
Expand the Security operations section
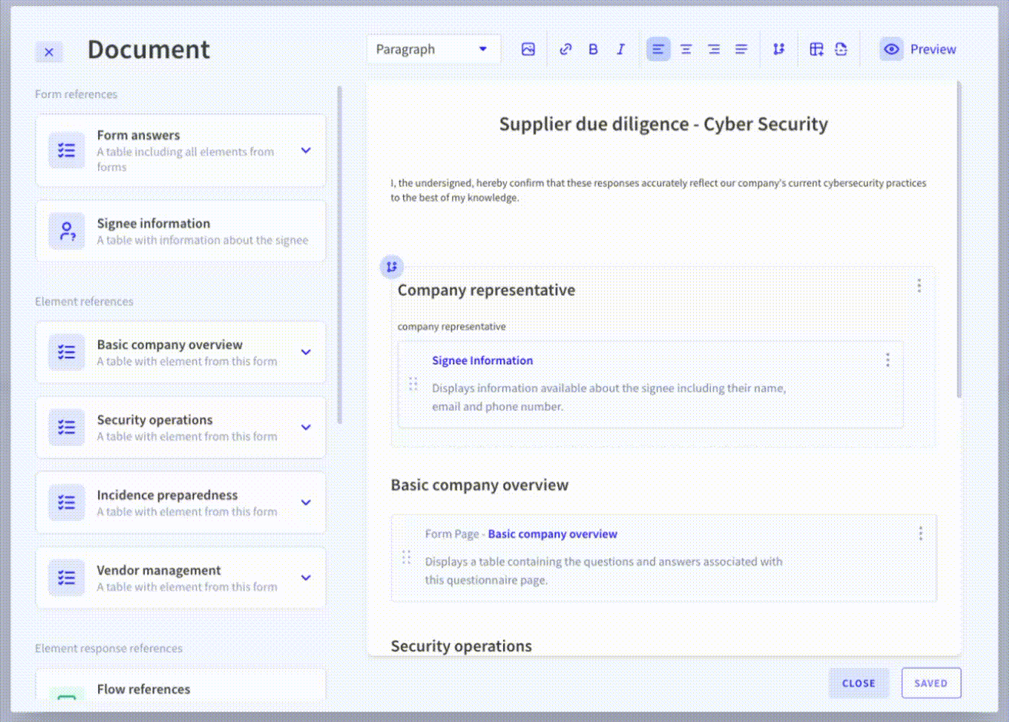(306, 427)
